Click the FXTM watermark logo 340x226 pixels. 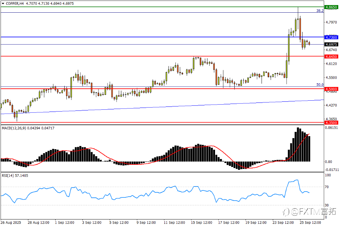pyautogui.click(x=309, y=211)
